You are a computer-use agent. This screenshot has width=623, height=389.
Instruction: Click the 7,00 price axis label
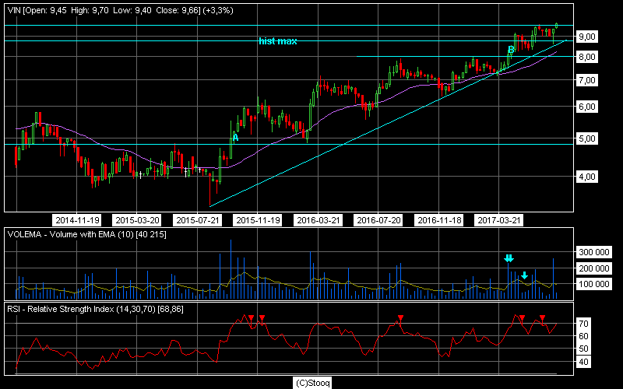coord(587,80)
